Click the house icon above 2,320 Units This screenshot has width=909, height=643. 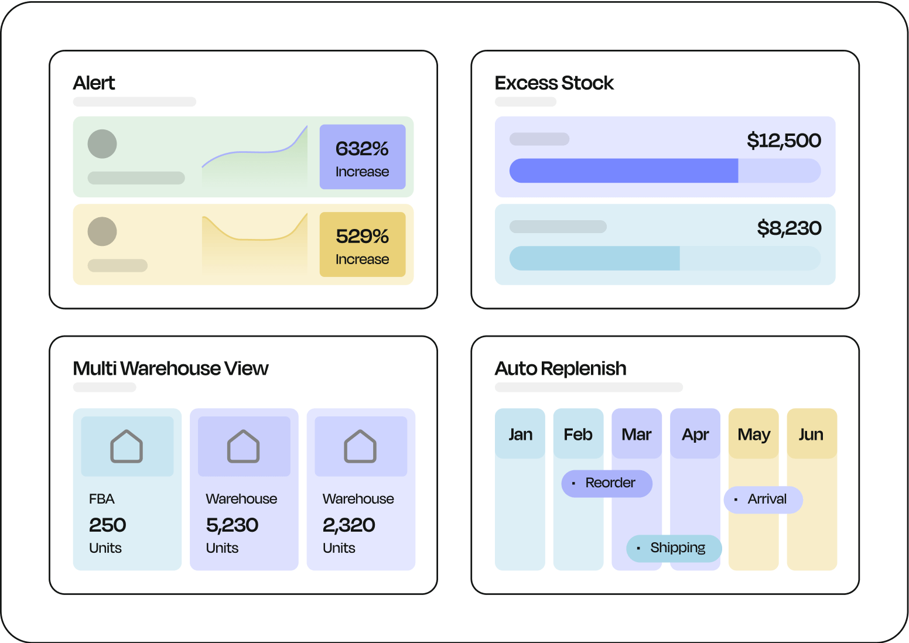[360, 446]
